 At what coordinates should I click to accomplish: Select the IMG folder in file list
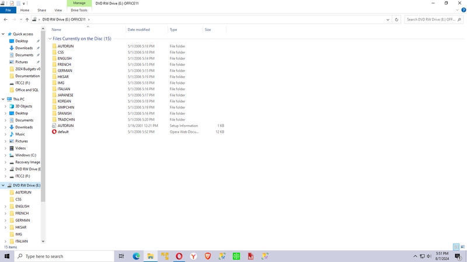point(61,83)
